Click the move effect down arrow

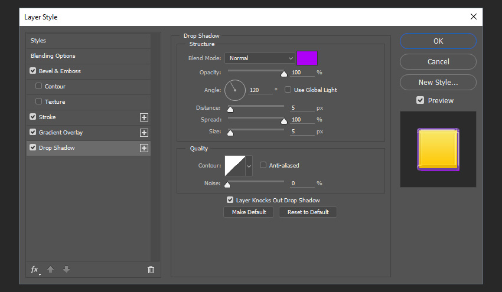66,270
